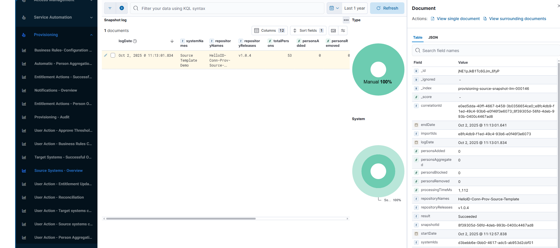Open Snapshot log panel options menu
Screen dimensions: 560x248
point(346,20)
